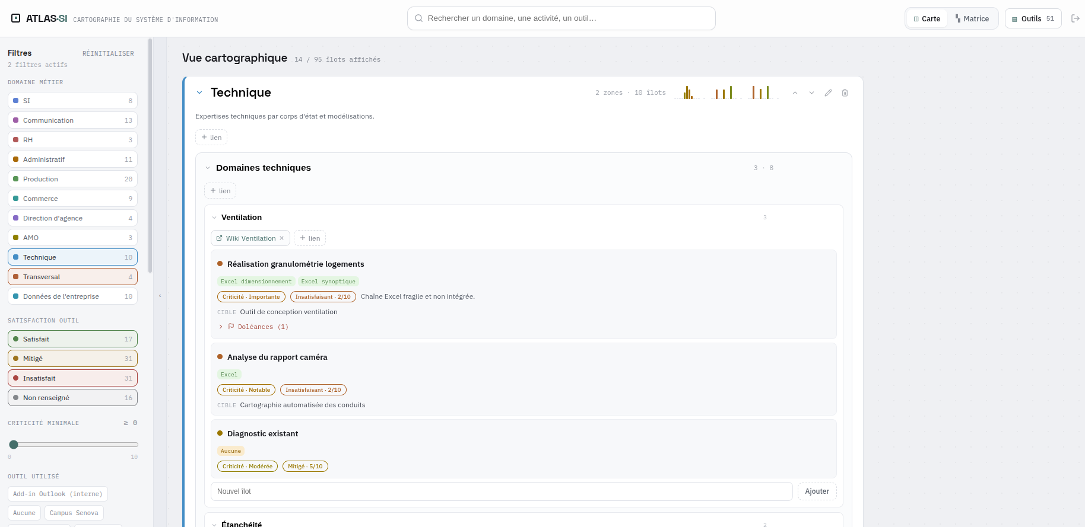Screen dimensions: 1085x527
Task: Add a link next to Wiki Ventilation
Action: 310,238
